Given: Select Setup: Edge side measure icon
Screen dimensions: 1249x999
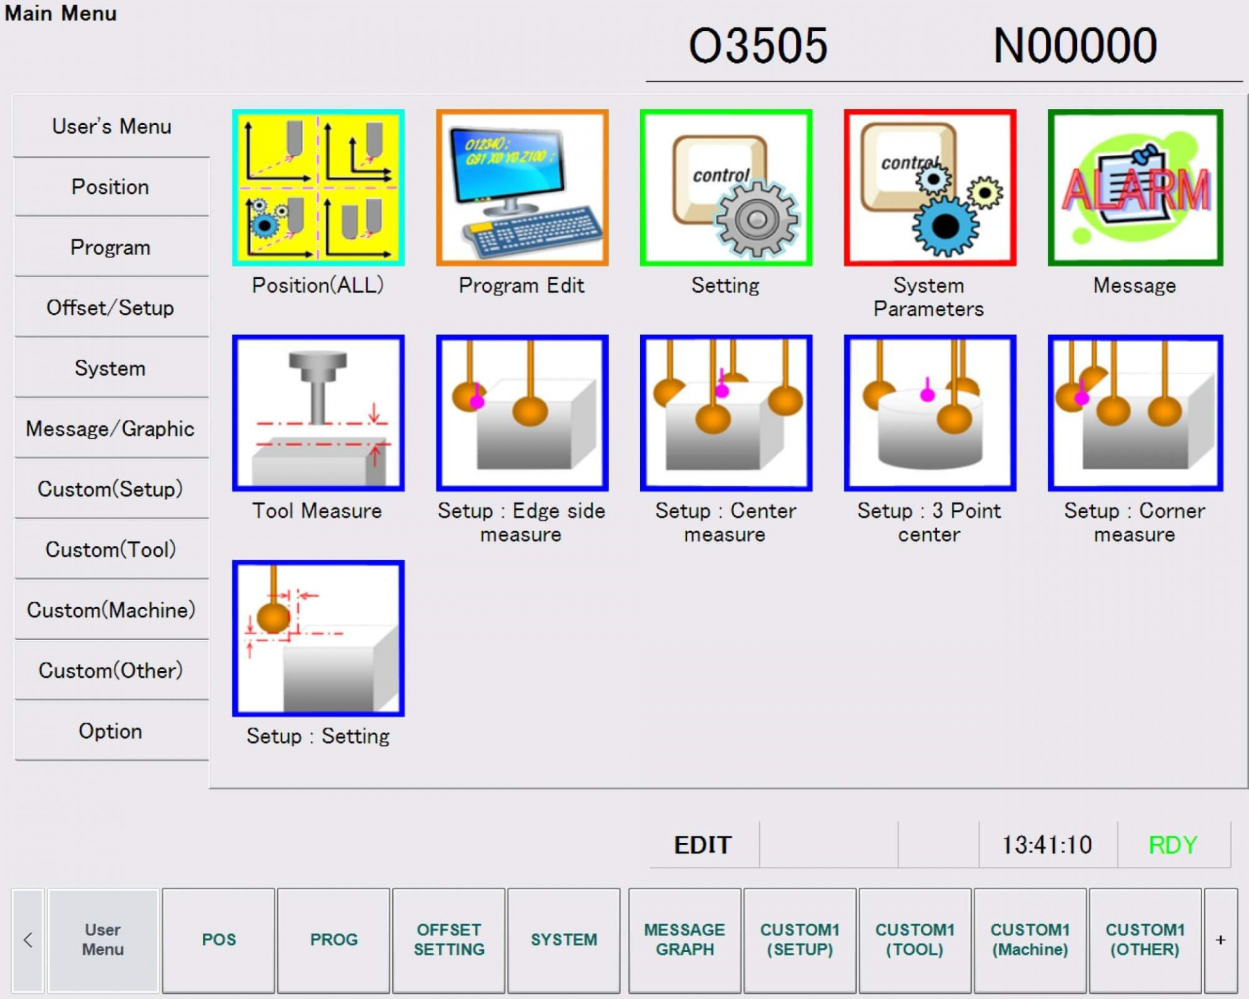Looking at the screenshot, I should click(522, 413).
